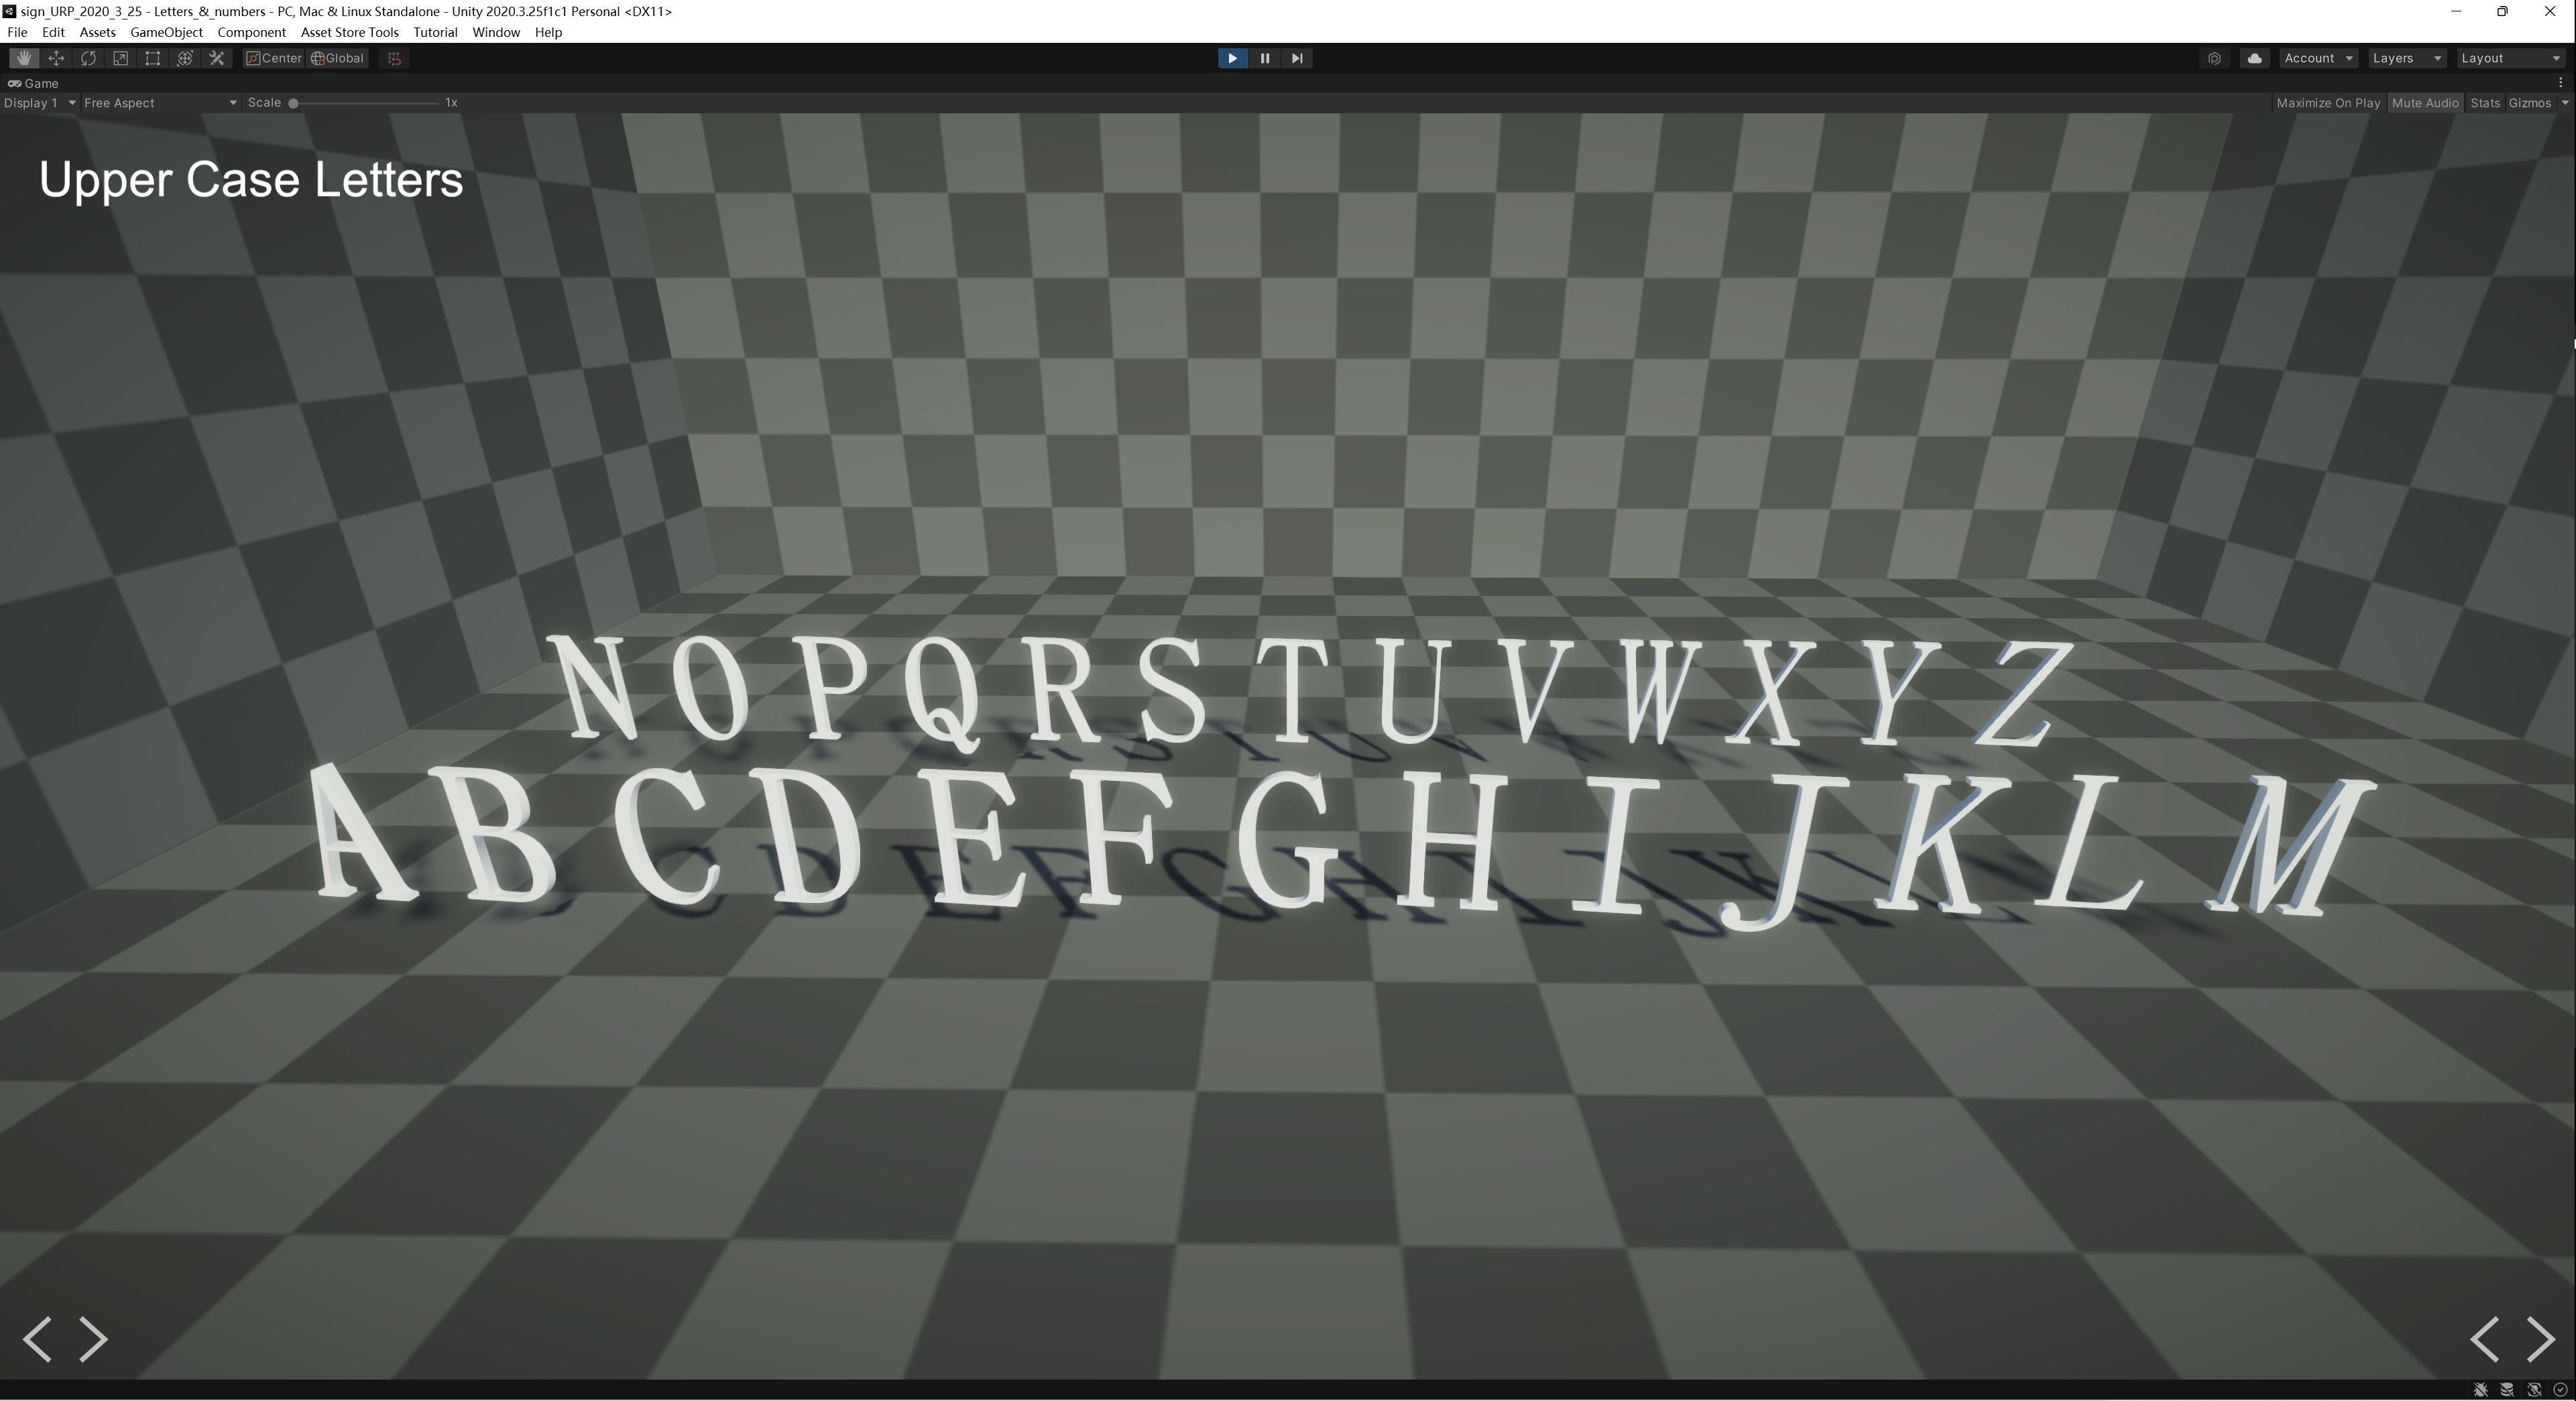
Task: Select the Rect tool
Action: [x=152, y=58]
